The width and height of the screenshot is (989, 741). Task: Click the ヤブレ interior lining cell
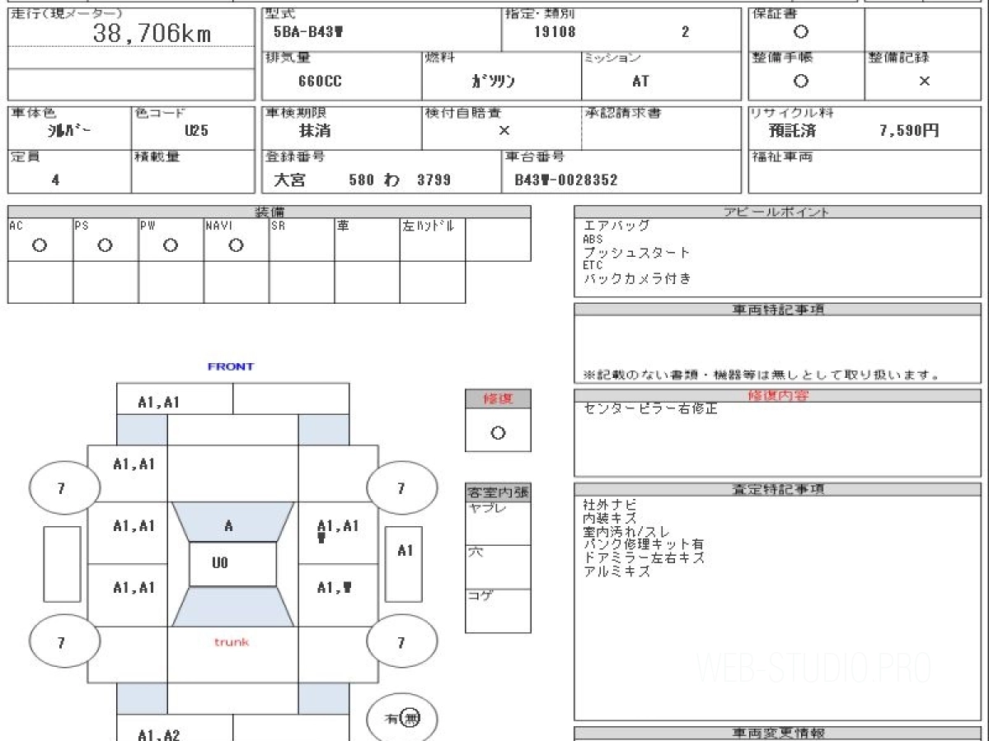(x=498, y=524)
